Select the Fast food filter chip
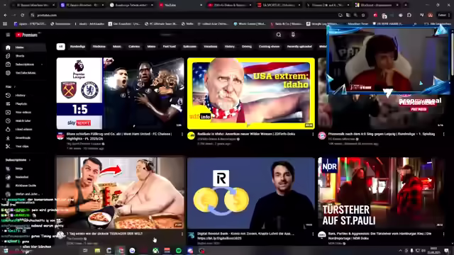 [170, 47]
